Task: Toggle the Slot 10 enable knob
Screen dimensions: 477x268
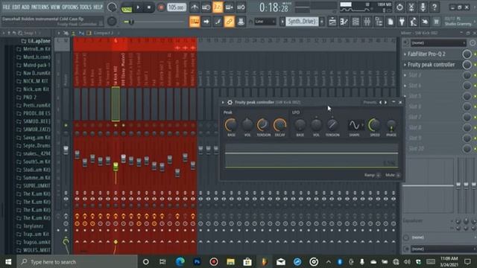Action: point(467,149)
